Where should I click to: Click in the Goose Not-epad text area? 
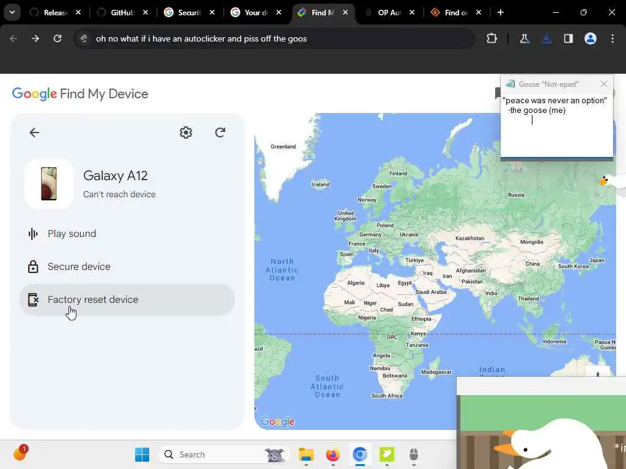(556, 125)
